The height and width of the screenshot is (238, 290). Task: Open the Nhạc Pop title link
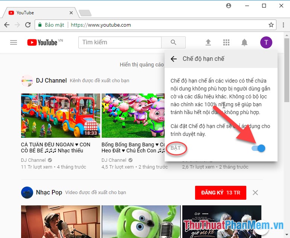(49, 193)
